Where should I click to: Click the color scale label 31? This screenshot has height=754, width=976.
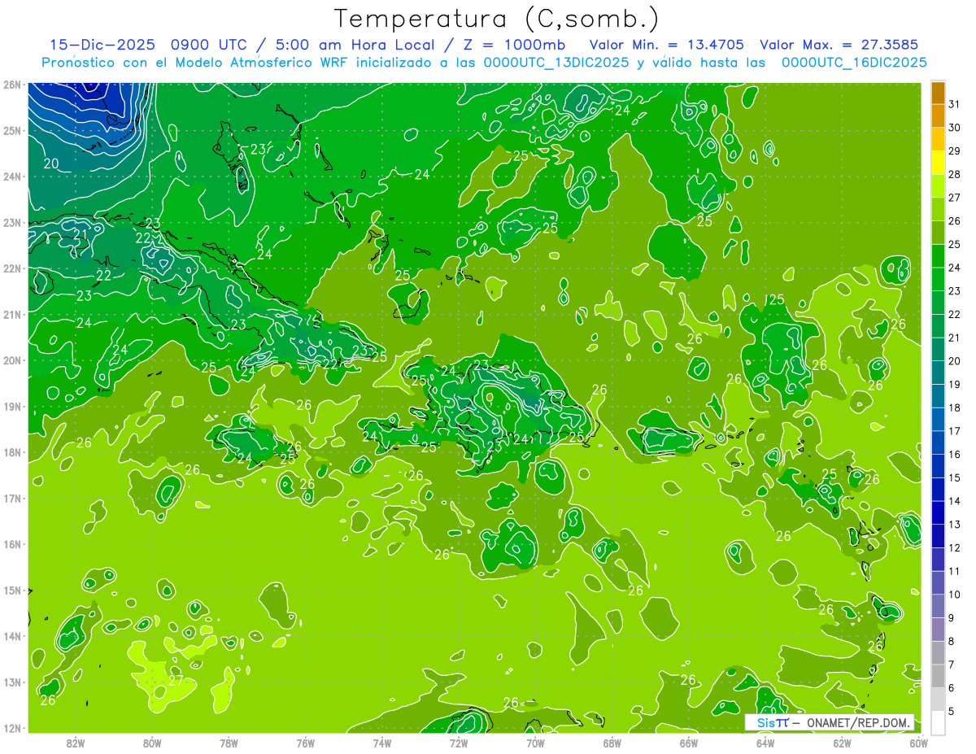[x=955, y=104]
